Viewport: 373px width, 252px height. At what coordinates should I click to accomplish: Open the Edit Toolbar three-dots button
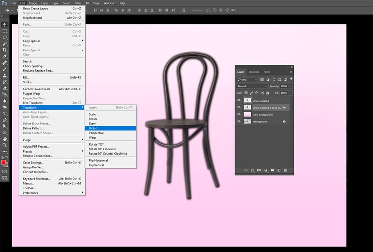pos(5,151)
